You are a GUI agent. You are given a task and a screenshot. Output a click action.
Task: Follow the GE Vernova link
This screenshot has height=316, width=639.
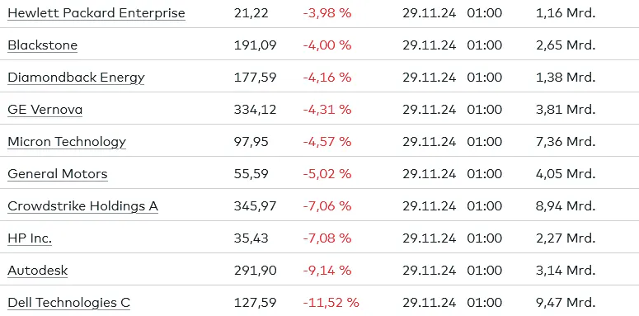click(x=45, y=109)
